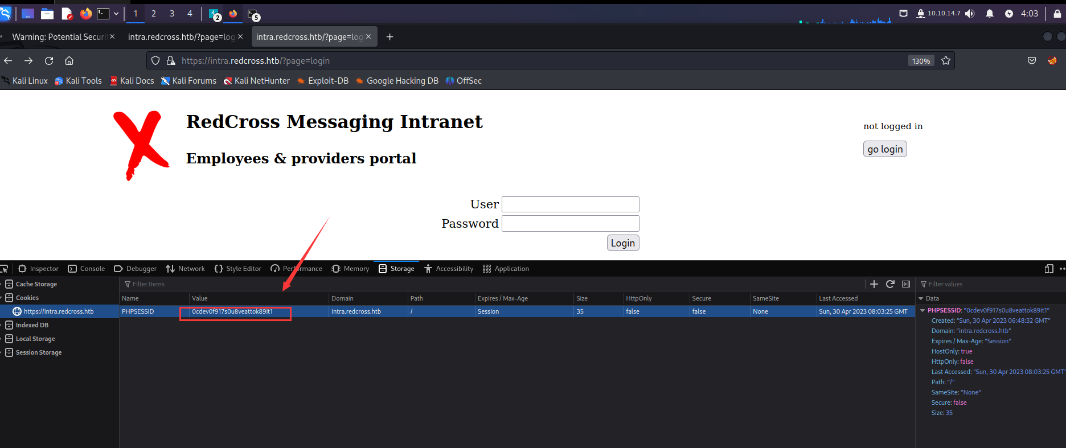The image size is (1066, 448).
Task: Open the OffSec bookmark
Action: 464,81
